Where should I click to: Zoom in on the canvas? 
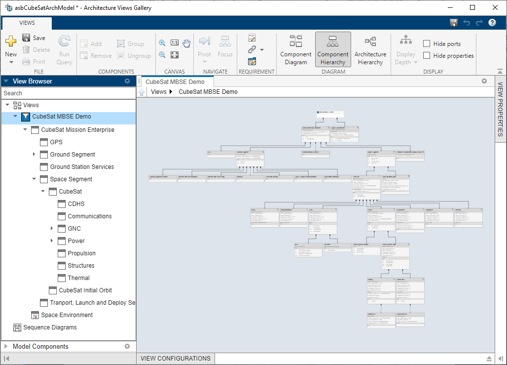162,43
